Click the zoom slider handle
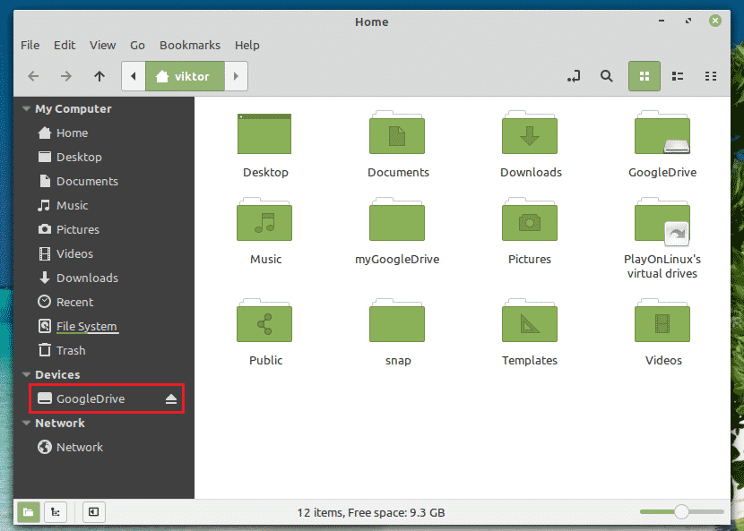Screen dimensions: 744x531 (x=682, y=512)
